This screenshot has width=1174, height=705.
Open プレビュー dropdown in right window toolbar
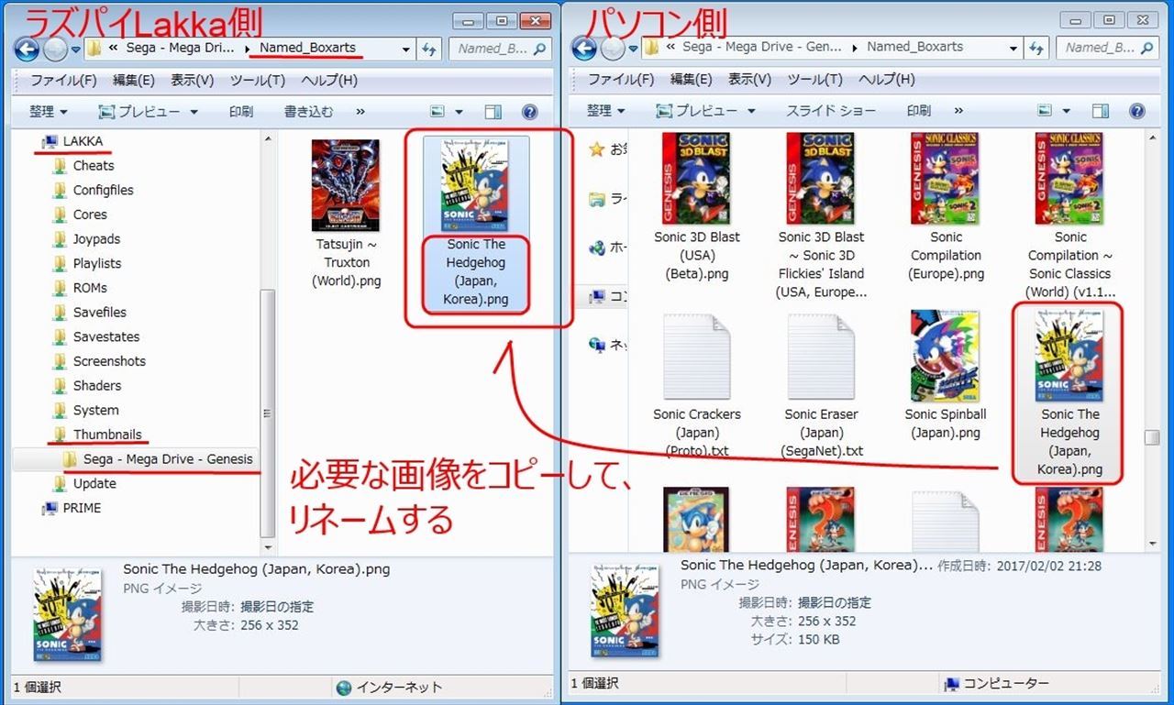[705, 111]
